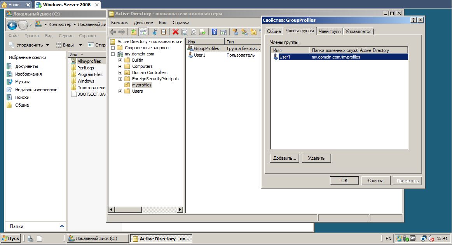452x245 pixels.
Task: Click the context help '?' button in properties dialog
Action: [x=414, y=20]
